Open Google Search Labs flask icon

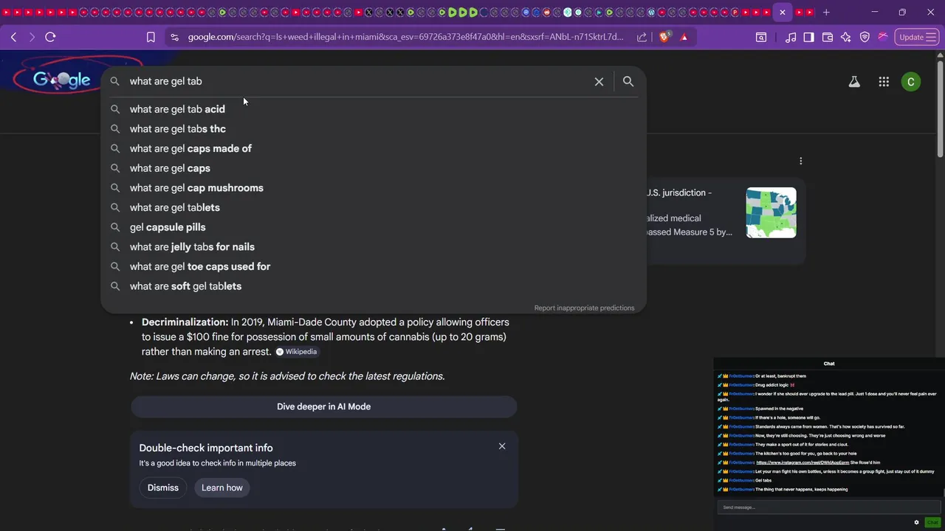tap(854, 82)
